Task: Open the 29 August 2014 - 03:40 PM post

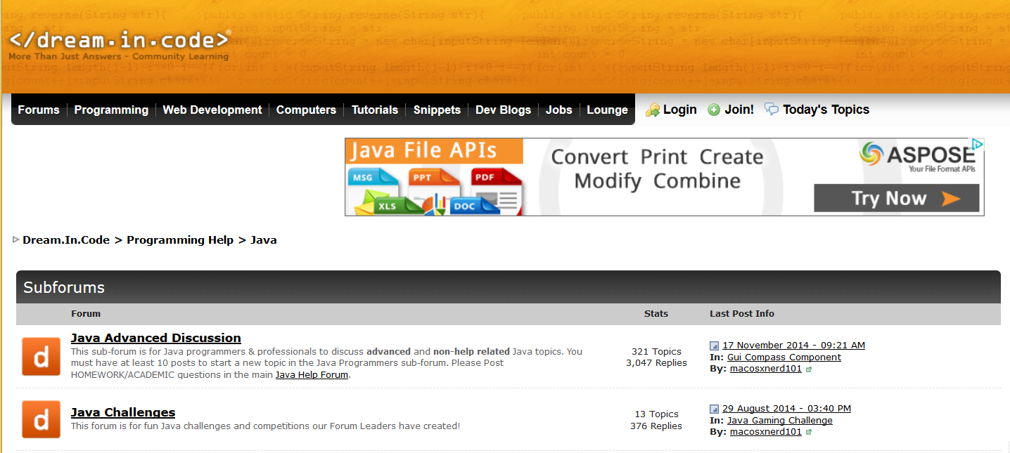Action: tap(786, 409)
